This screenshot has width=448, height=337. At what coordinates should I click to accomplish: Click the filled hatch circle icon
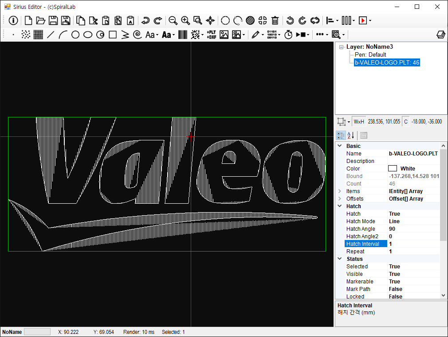coord(250,20)
